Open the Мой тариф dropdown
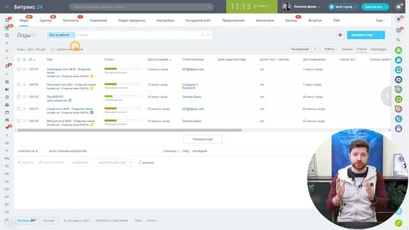The image size is (409, 230). pyautogui.click(x=343, y=7)
